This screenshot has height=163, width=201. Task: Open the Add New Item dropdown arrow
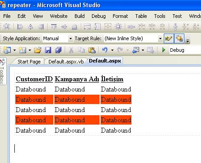[30, 50]
